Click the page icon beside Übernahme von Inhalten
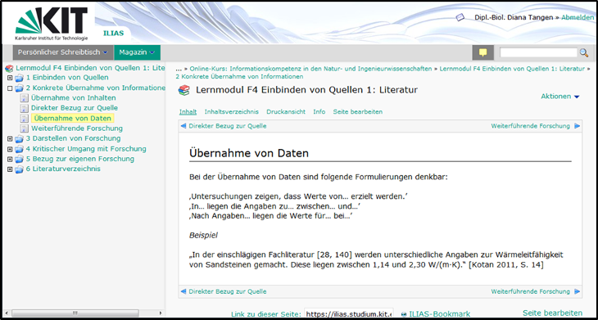Image resolution: width=598 pixels, height=320 pixels. [x=25, y=98]
